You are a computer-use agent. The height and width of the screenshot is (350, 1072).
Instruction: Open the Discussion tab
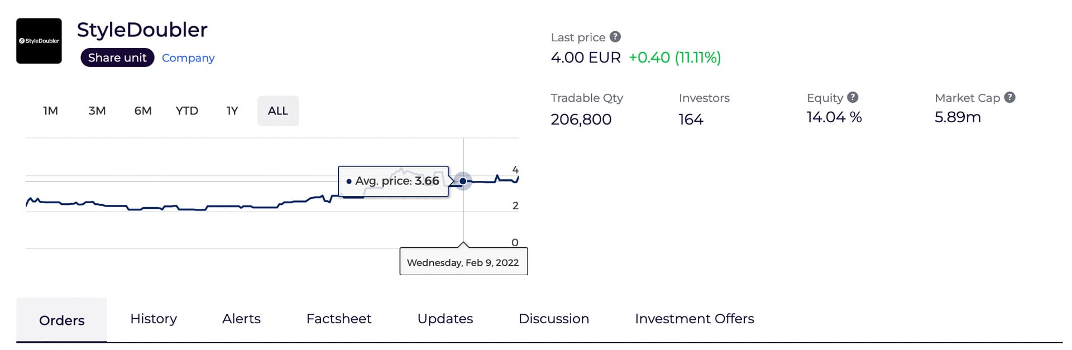(x=554, y=319)
